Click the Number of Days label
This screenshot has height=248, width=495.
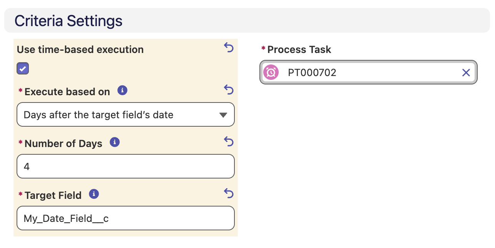(x=64, y=144)
